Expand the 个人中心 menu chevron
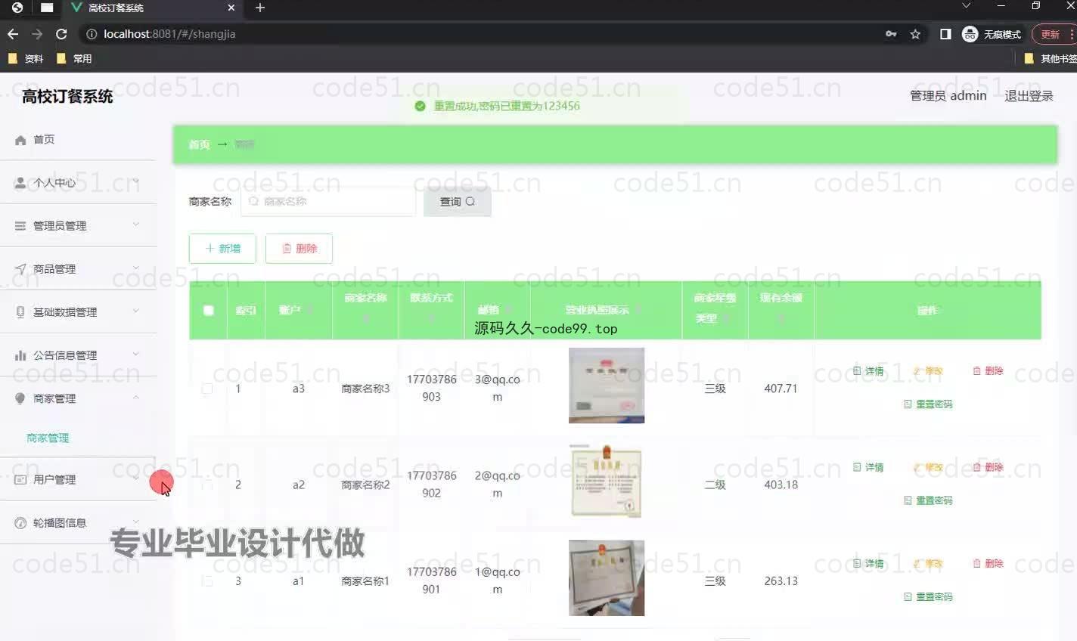1077x641 pixels. tap(136, 181)
